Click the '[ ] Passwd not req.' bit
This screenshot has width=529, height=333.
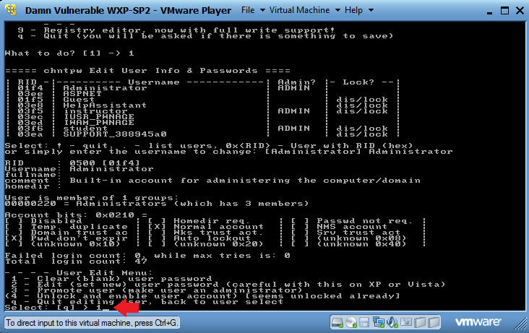[x=351, y=221]
